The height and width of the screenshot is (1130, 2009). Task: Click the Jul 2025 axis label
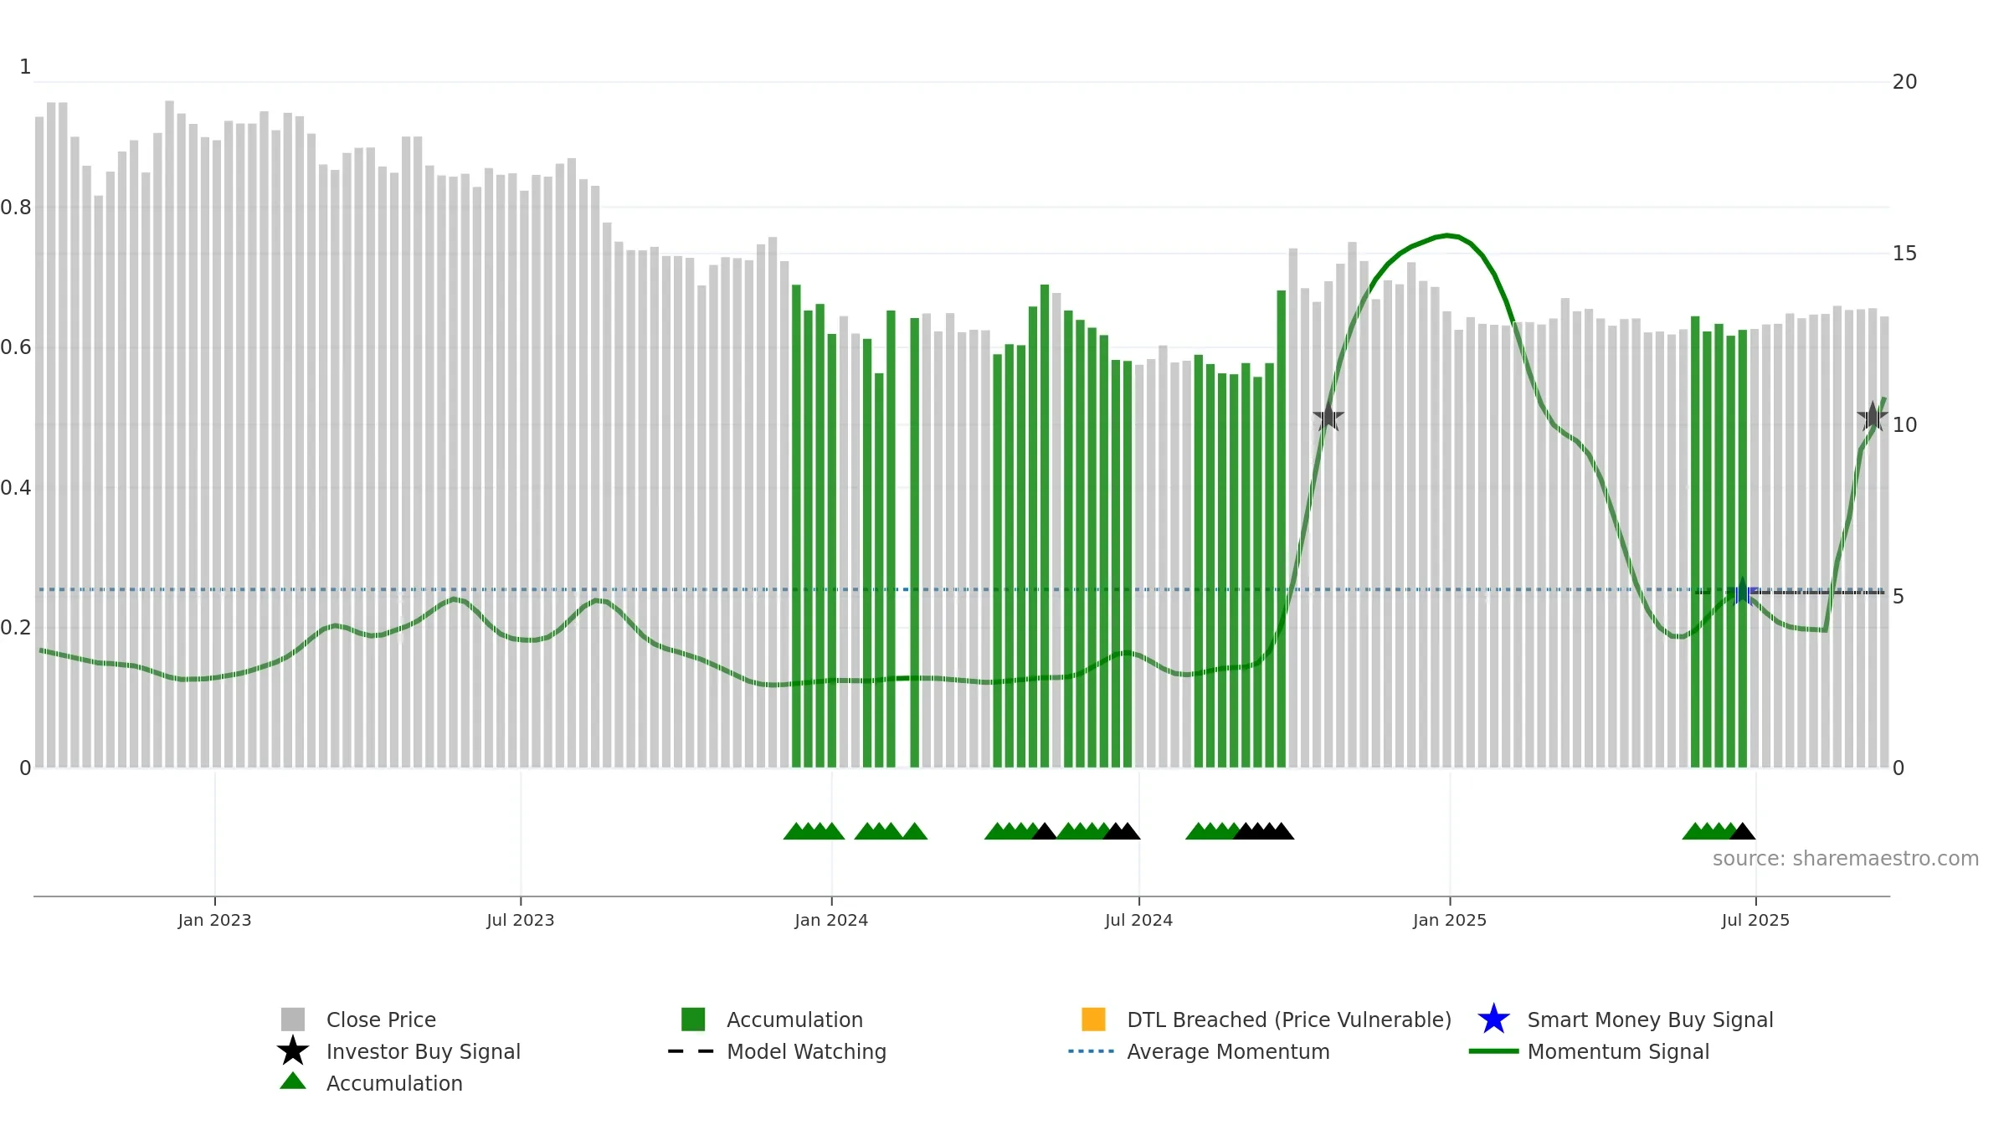click(x=1755, y=920)
